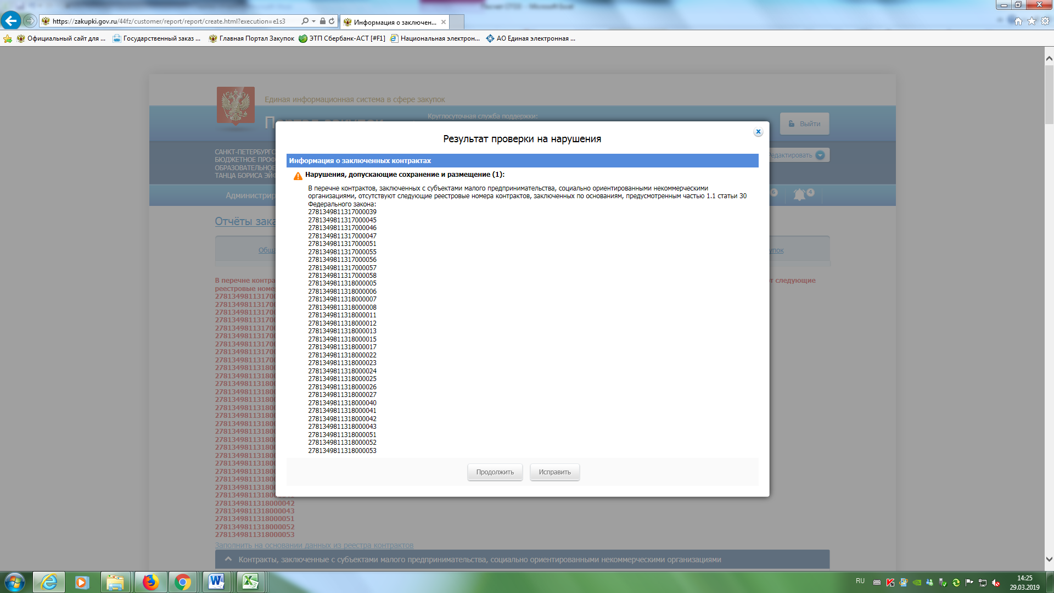Open Word from the taskbar

tap(216, 582)
